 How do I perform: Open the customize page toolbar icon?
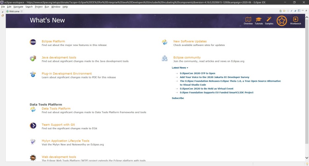[x=299, y=11]
